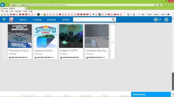Open the Edit menu
Viewport: 174px width, 97px height.
click(x=7, y=11)
